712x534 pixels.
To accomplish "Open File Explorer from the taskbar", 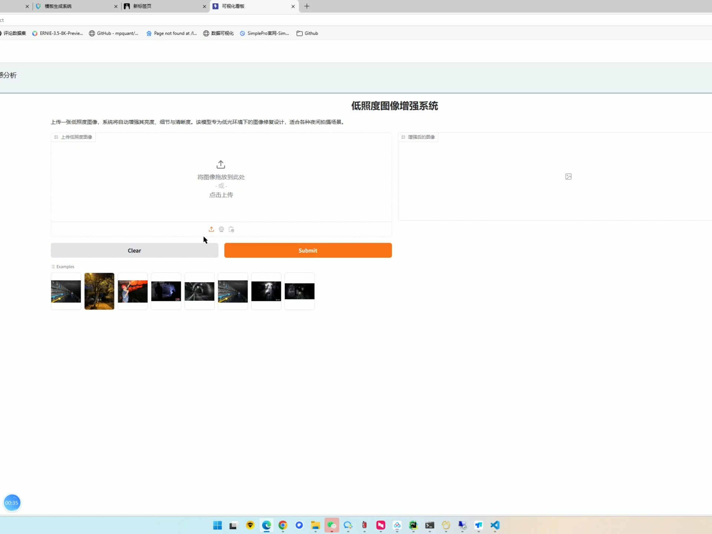I will (x=316, y=525).
